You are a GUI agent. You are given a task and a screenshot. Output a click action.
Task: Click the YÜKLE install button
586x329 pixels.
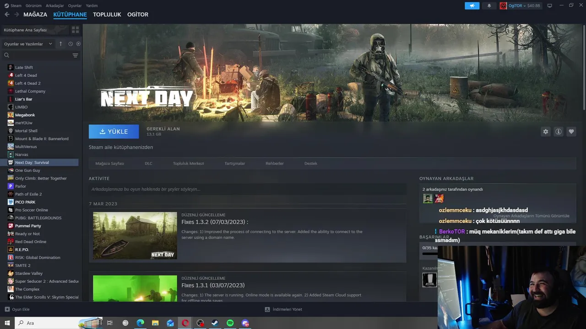click(x=114, y=132)
